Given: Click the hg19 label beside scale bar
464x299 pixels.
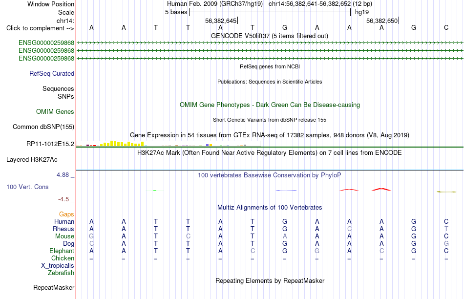Looking at the screenshot, I should pos(362,12).
